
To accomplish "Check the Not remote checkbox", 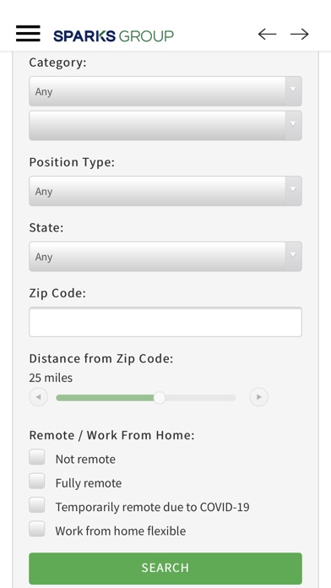I will [37, 457].
